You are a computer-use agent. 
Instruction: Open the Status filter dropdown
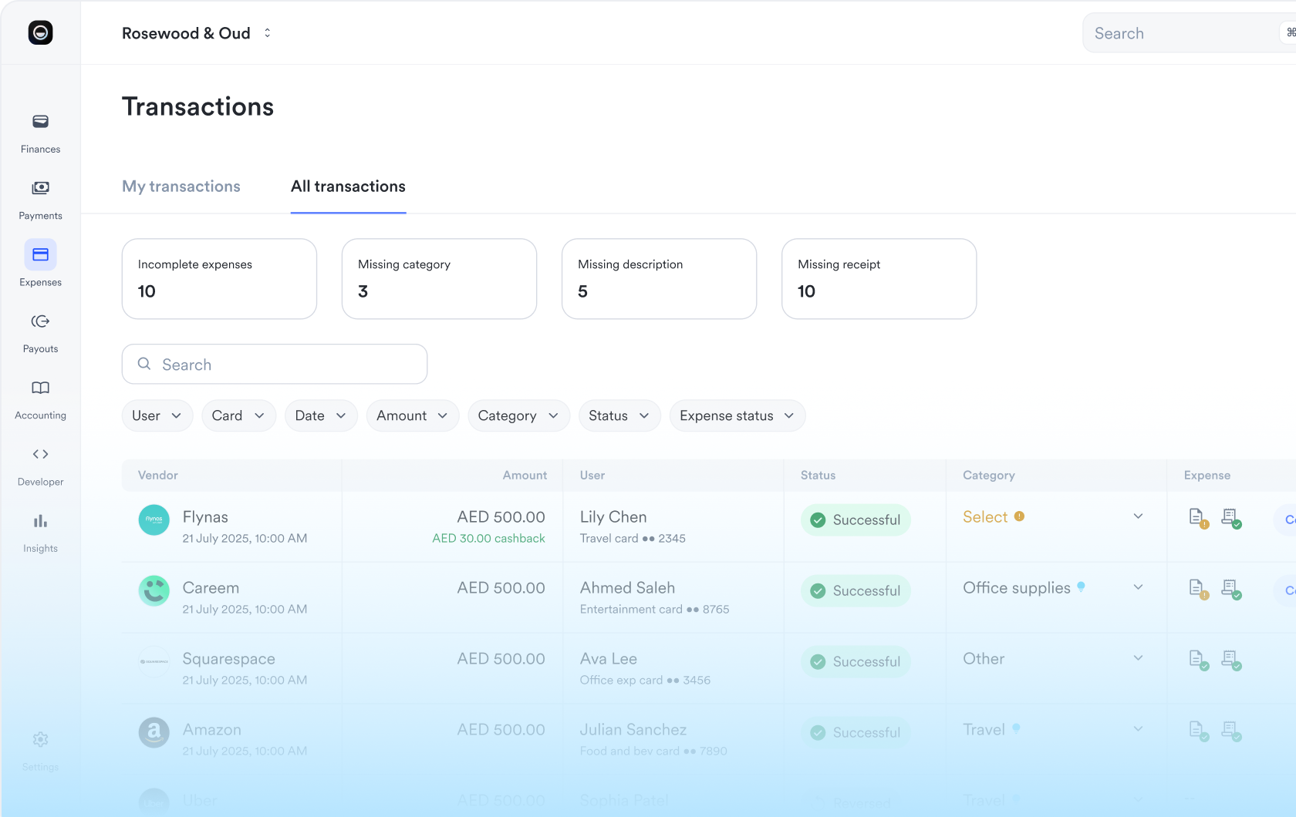619,415
